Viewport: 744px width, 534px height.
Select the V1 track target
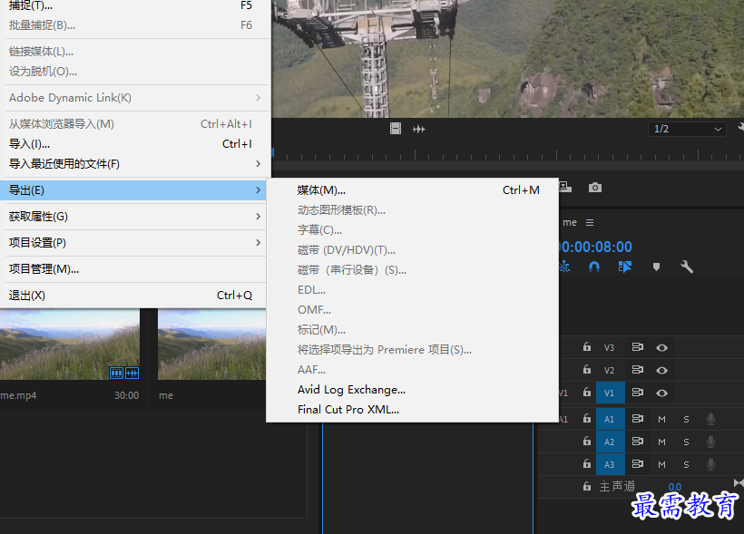[611, 393]
